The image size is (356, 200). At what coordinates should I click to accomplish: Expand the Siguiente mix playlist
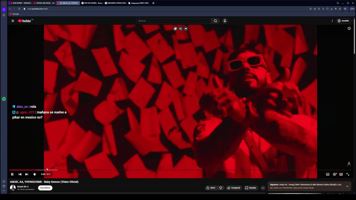[x=347, y=186]
